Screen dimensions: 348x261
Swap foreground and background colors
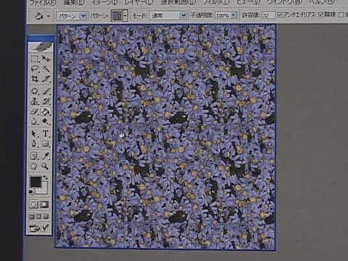46,178
